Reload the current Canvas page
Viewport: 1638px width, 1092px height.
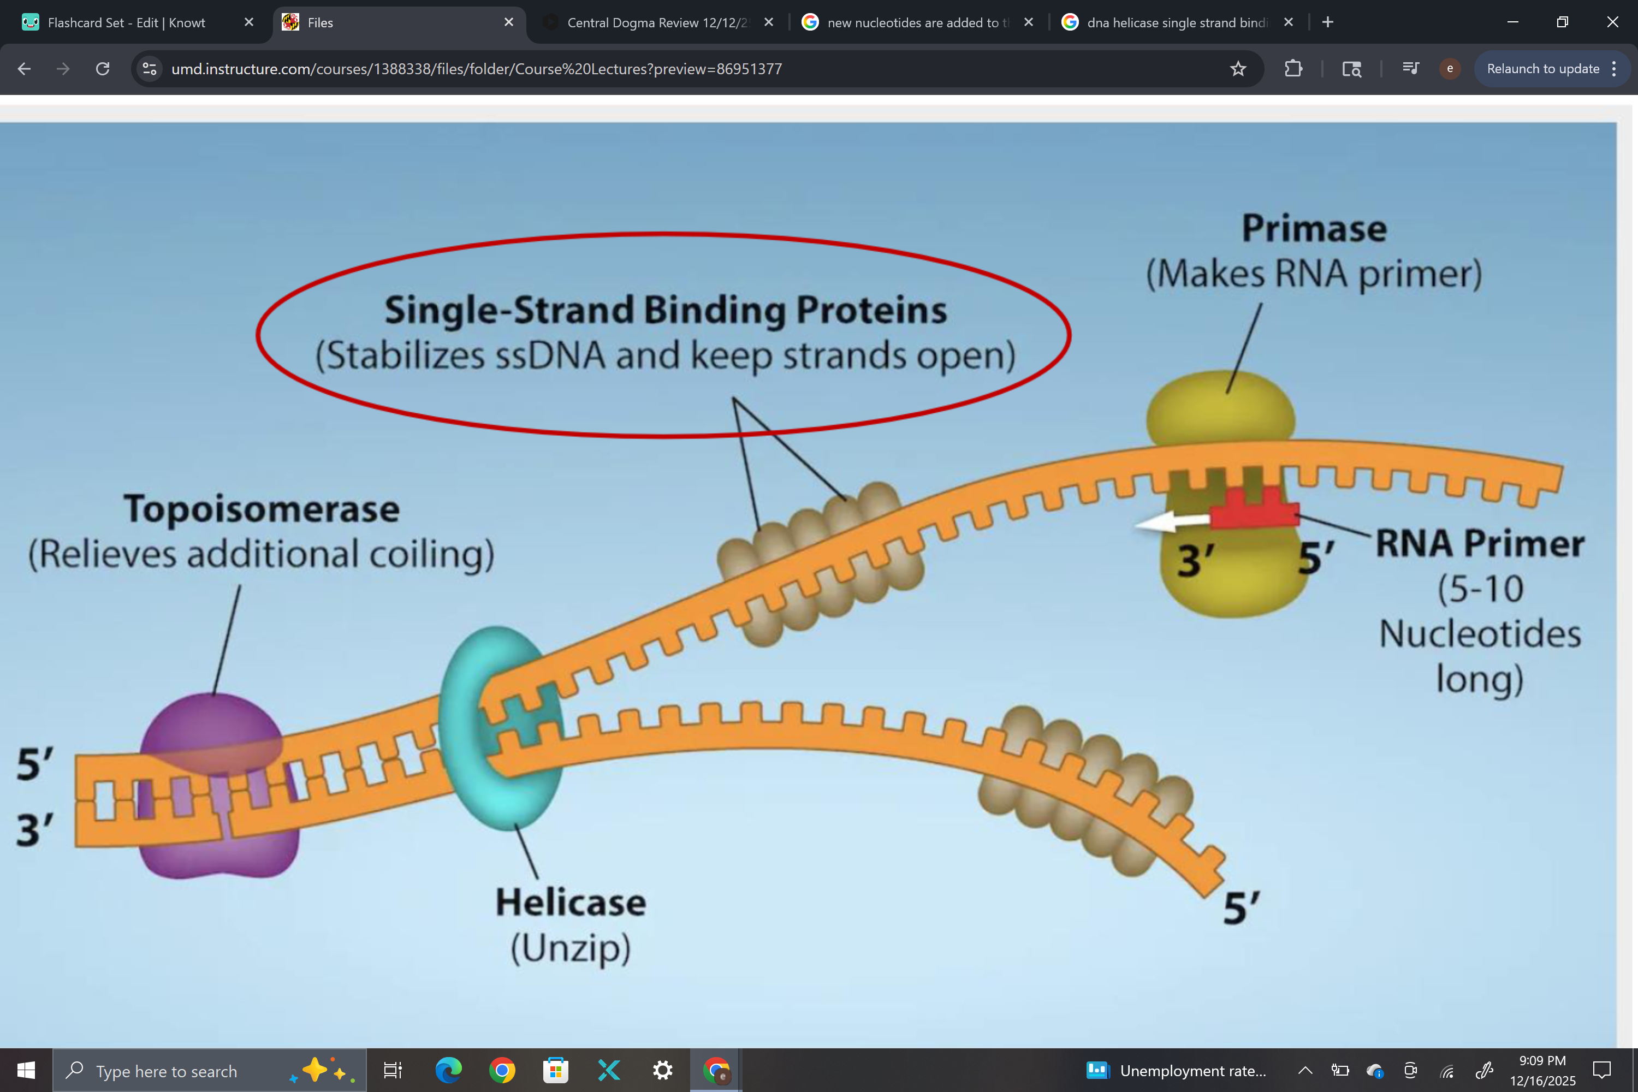103,68
